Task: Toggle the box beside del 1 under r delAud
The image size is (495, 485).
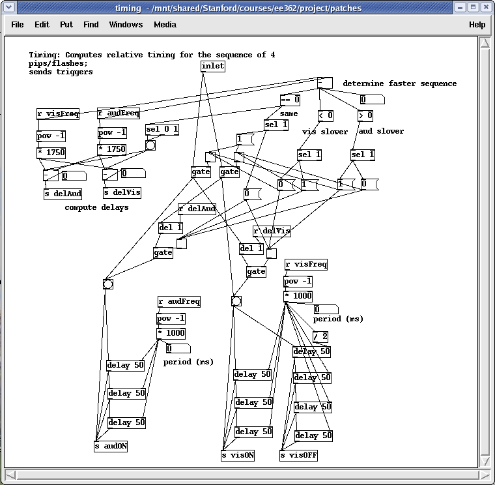Action: pos(182,243)
